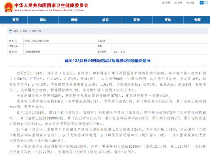Click the 信息 breadcrumb link
The image size is (210, 156).
(25, 31)
